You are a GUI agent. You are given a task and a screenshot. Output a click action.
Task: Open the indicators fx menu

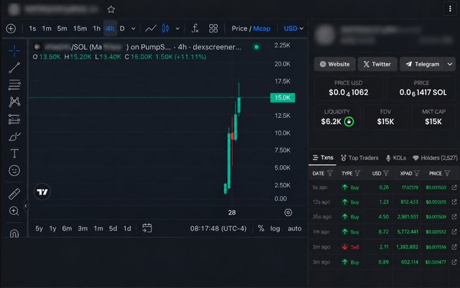coord(195,28)
